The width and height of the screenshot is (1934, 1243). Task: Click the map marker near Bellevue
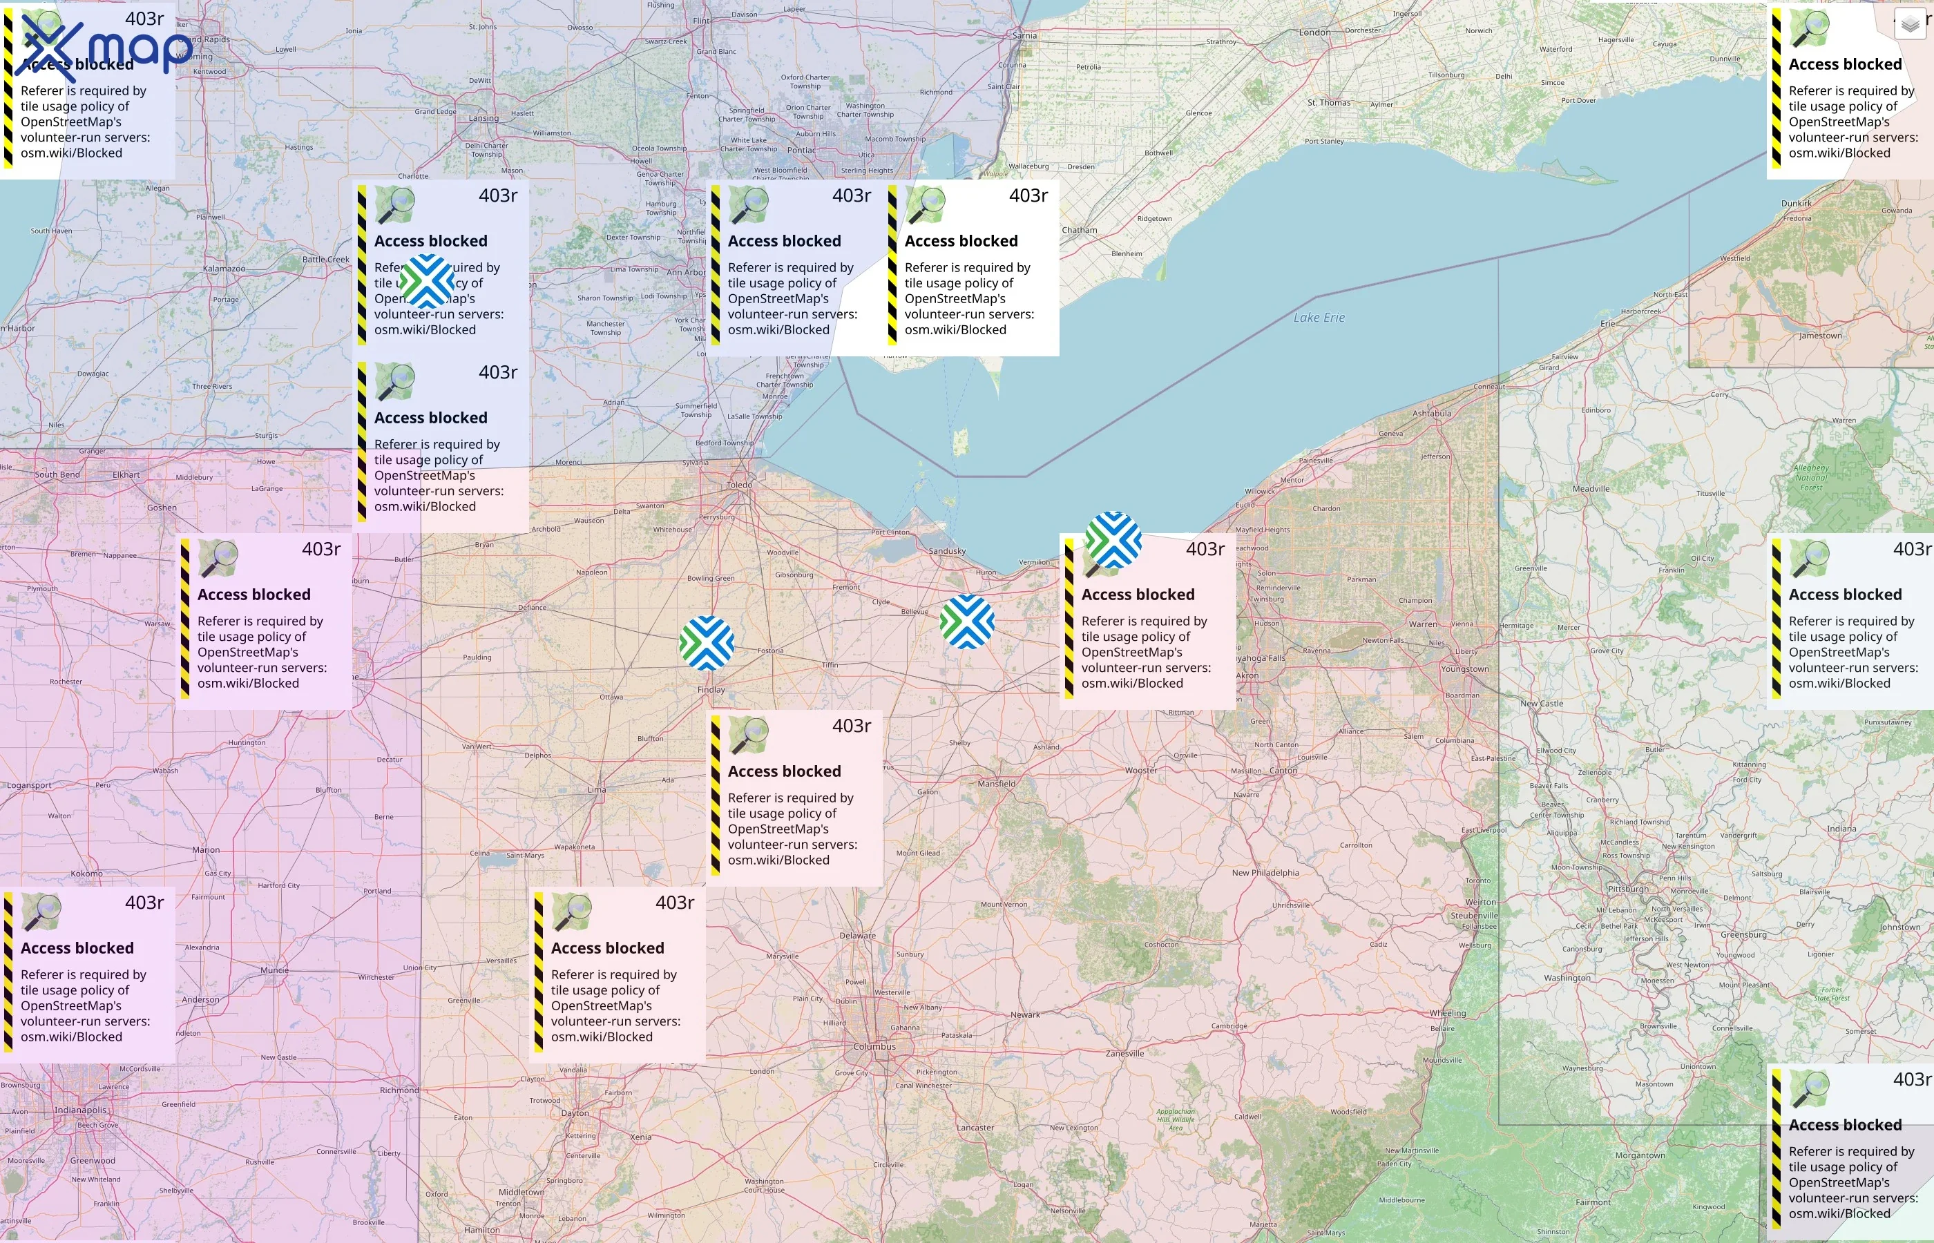[967, 621]
